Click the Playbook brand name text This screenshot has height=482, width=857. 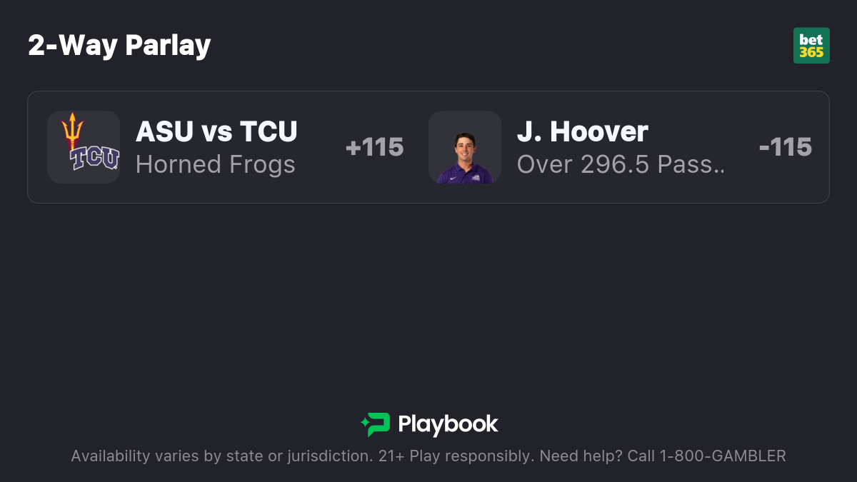tap(448, 424)
